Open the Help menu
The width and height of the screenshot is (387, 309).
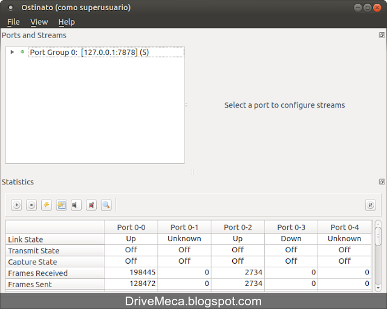click(x=67, y=22)
